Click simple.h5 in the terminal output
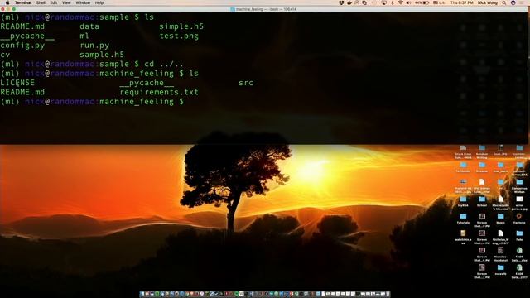The image size is (530, 298). pyautogui.click(x=181, y=26)
